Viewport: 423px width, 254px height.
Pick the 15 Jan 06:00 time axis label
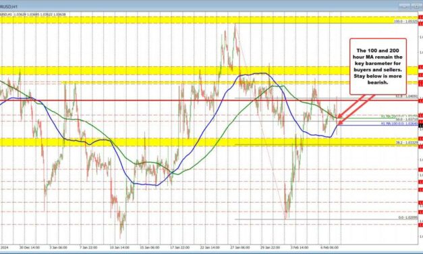tap(150, 247)
